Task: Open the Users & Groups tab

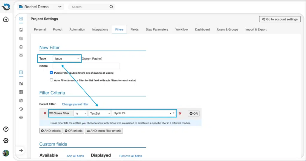Action: tap(227, 29)
